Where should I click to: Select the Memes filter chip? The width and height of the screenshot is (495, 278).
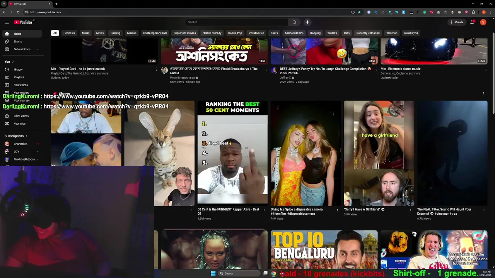pos(131,33)
